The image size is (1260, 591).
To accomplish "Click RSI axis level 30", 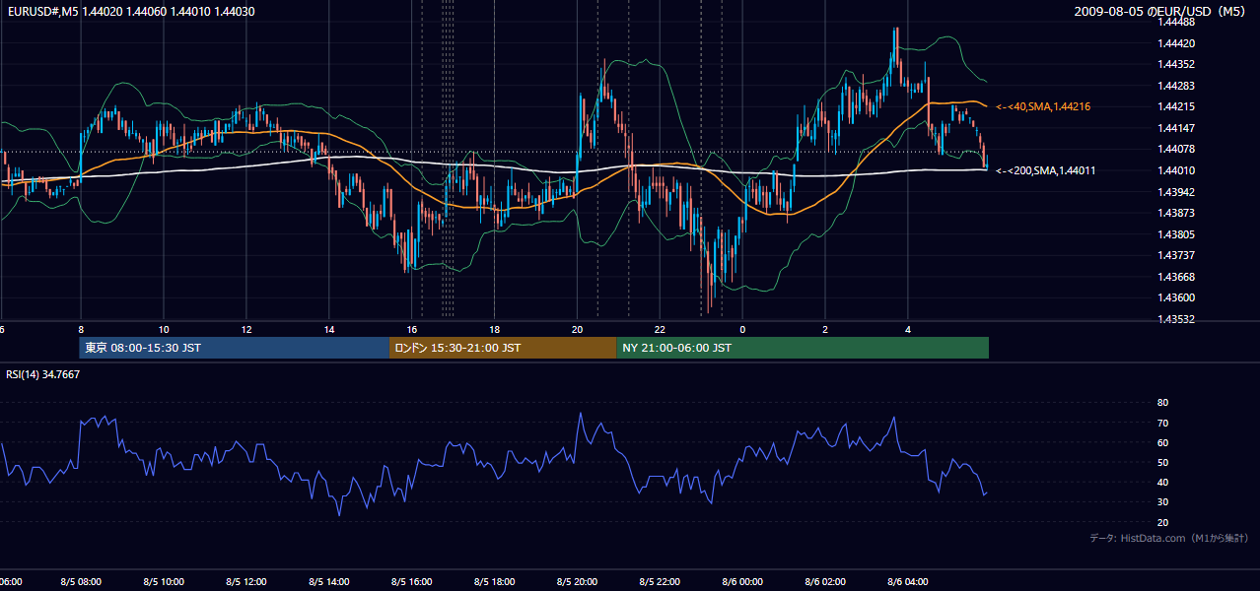I will [1163, 502].
